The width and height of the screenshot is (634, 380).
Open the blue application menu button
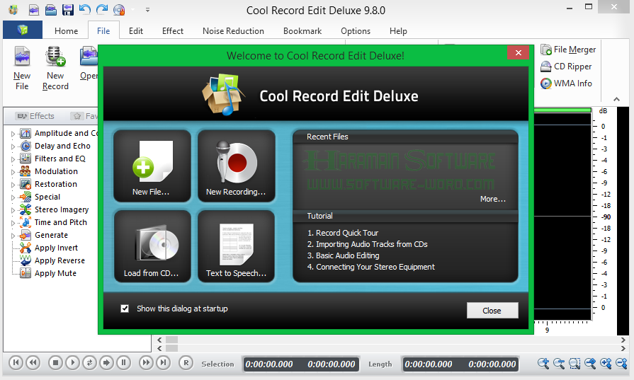[23, 30]
